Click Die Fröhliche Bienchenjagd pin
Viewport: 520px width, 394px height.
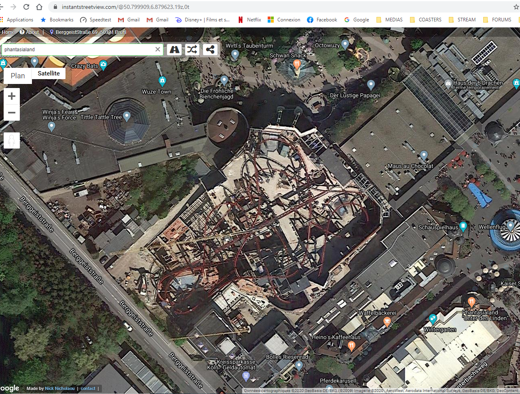pyautogui.click(x=224, y=80)
